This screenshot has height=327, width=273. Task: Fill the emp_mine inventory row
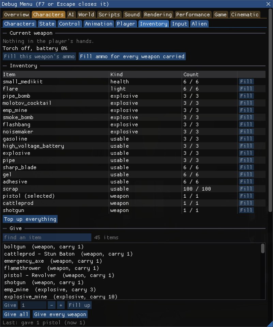click(x=246, y=110)
